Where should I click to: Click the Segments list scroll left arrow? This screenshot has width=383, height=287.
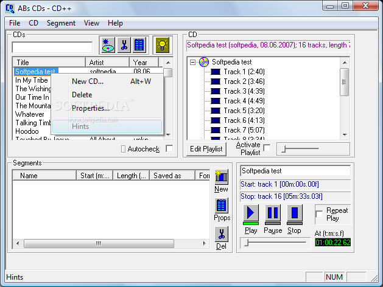pyautogui.click(x=18, y=243)
